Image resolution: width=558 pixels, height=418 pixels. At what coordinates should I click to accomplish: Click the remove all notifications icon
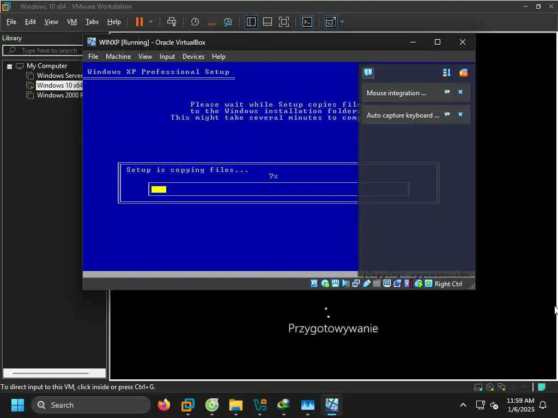coord(463,73)
